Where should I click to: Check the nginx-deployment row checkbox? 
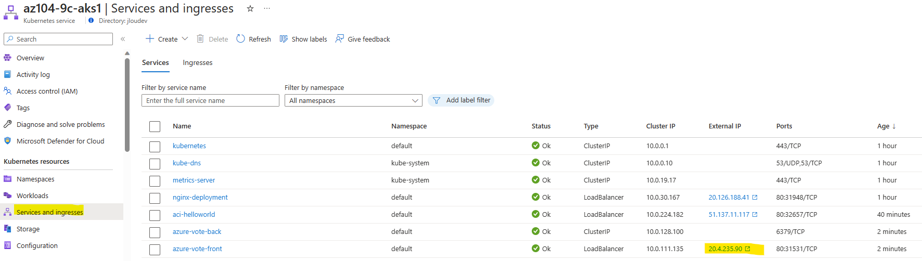(x=155, y=198)
